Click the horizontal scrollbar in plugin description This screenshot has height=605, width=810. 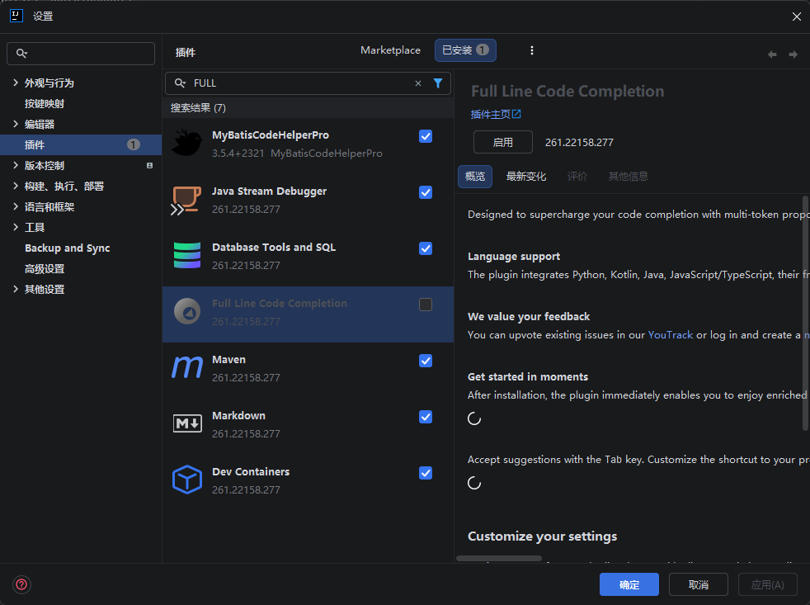coord(499,559)
